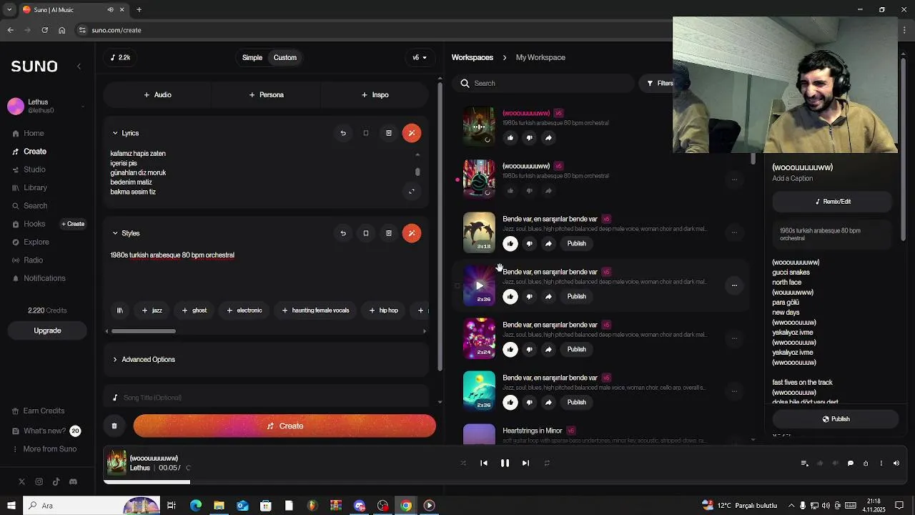Mute the player volume

[896, 463]
